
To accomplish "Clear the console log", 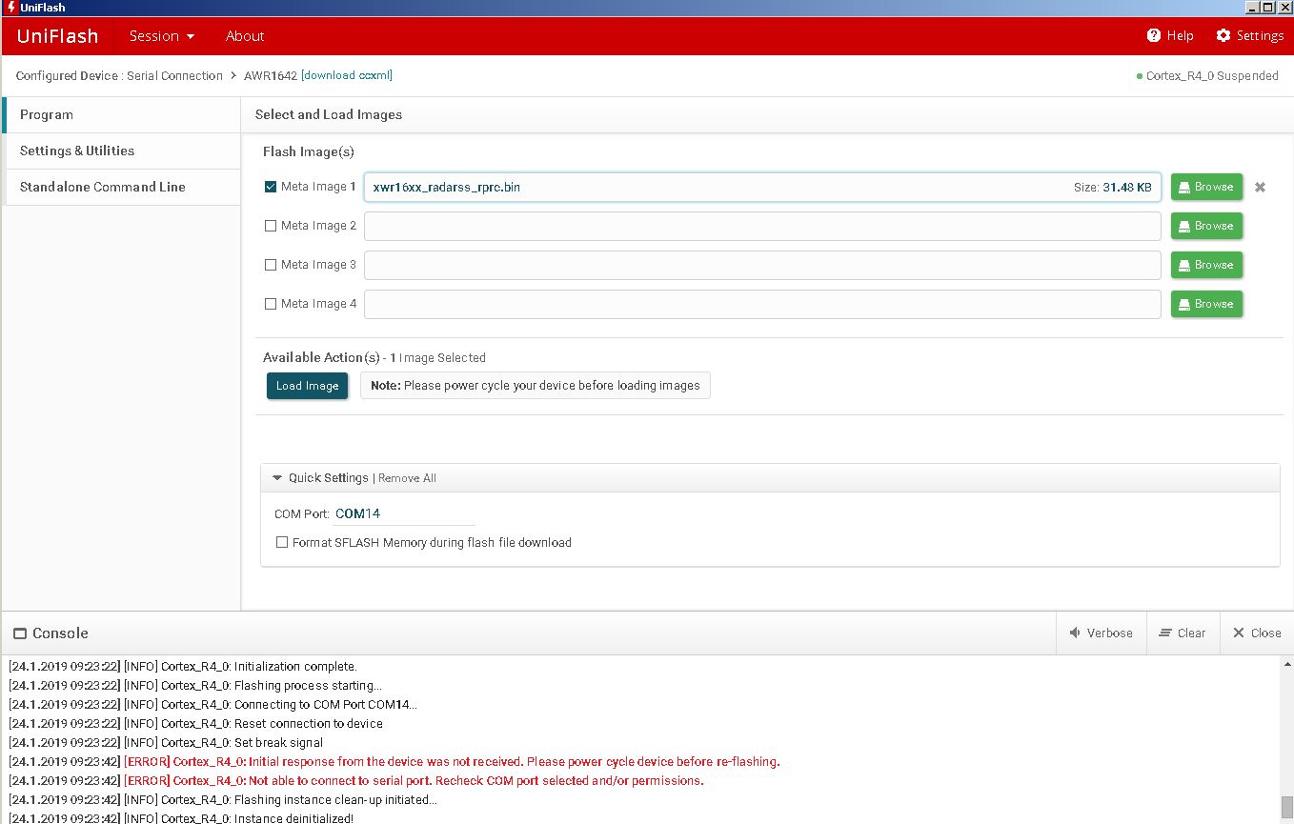I will tap(1183, 633).
